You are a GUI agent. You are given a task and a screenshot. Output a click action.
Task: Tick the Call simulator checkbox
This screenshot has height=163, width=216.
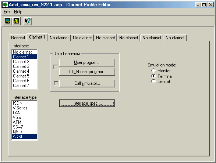click(56, 83)
